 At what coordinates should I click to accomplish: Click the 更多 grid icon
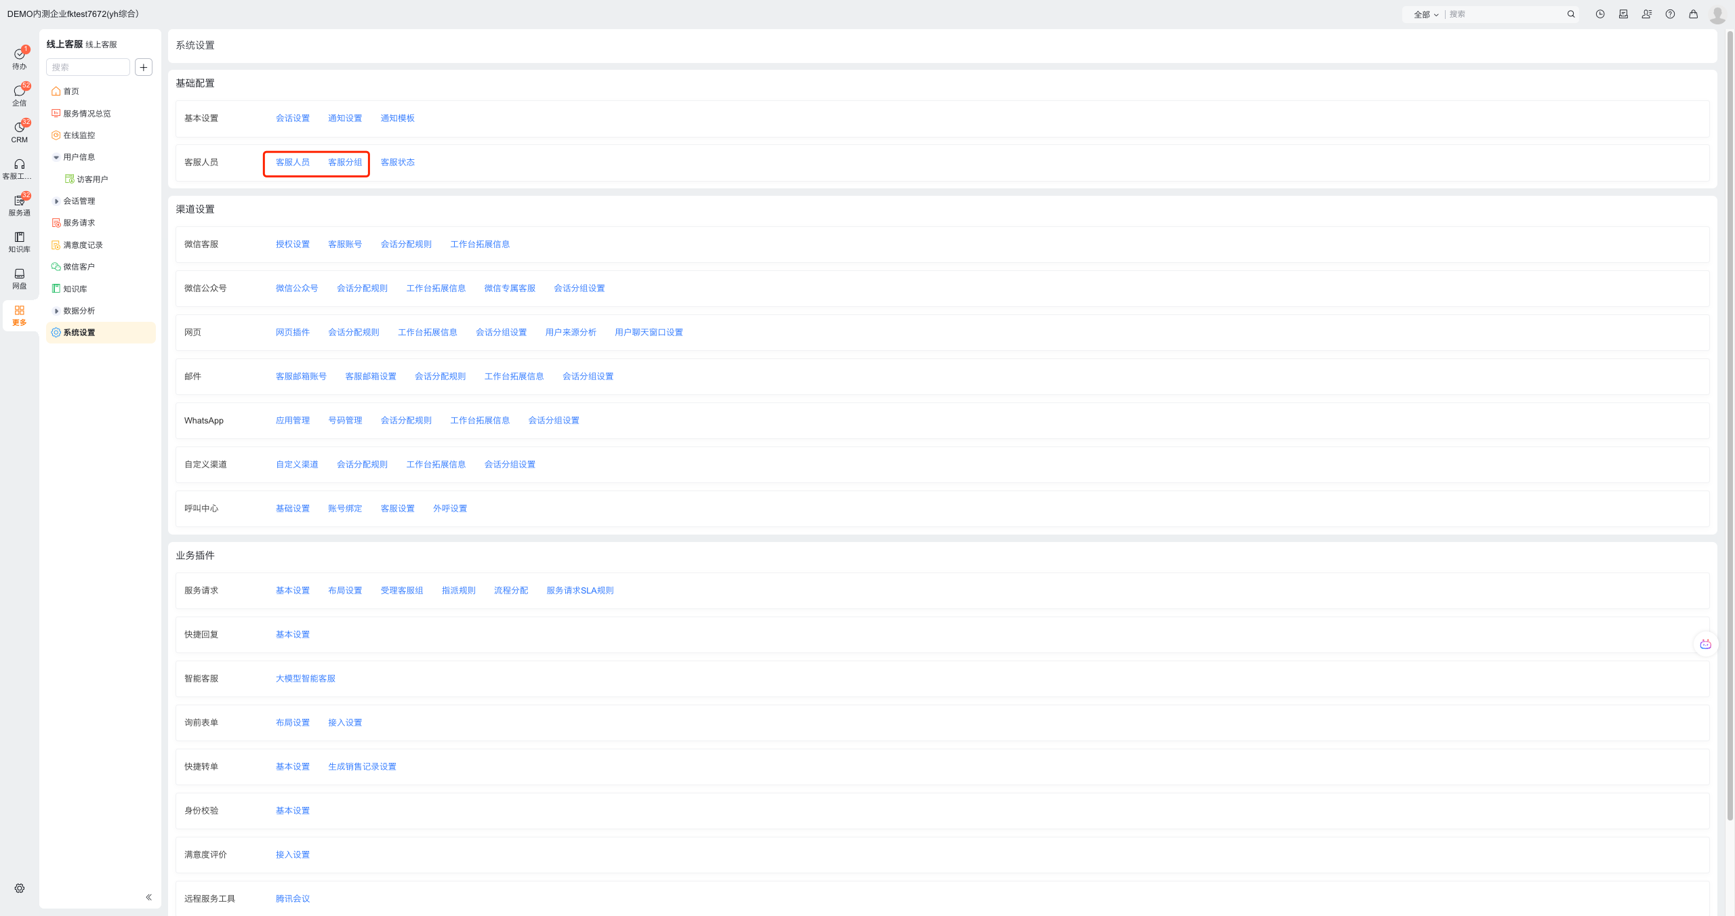(19, 314)
